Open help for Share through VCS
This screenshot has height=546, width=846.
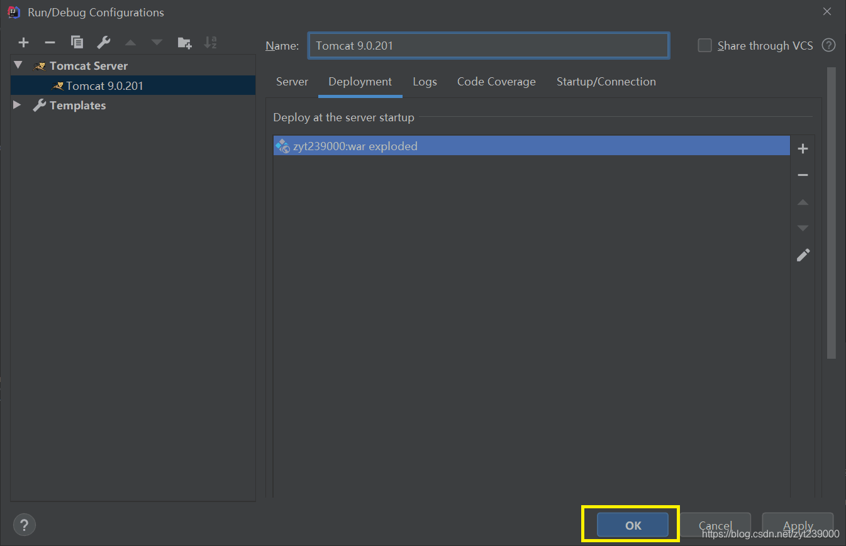[829, 45]
